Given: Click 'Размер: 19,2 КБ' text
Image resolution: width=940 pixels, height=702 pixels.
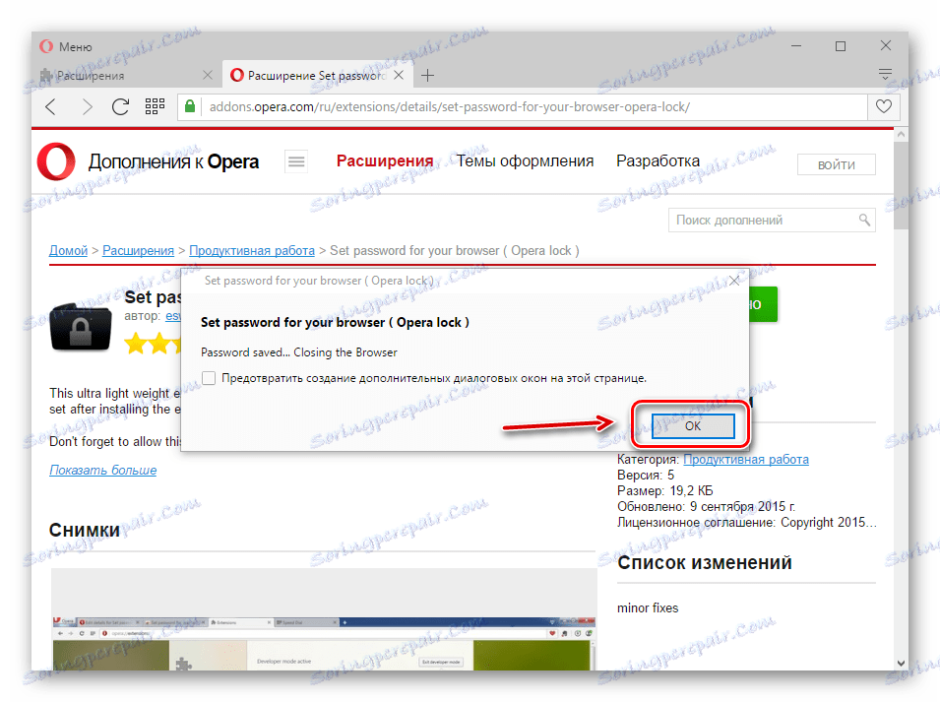Looking at the screenshot, I should click(x=664, y=490).
